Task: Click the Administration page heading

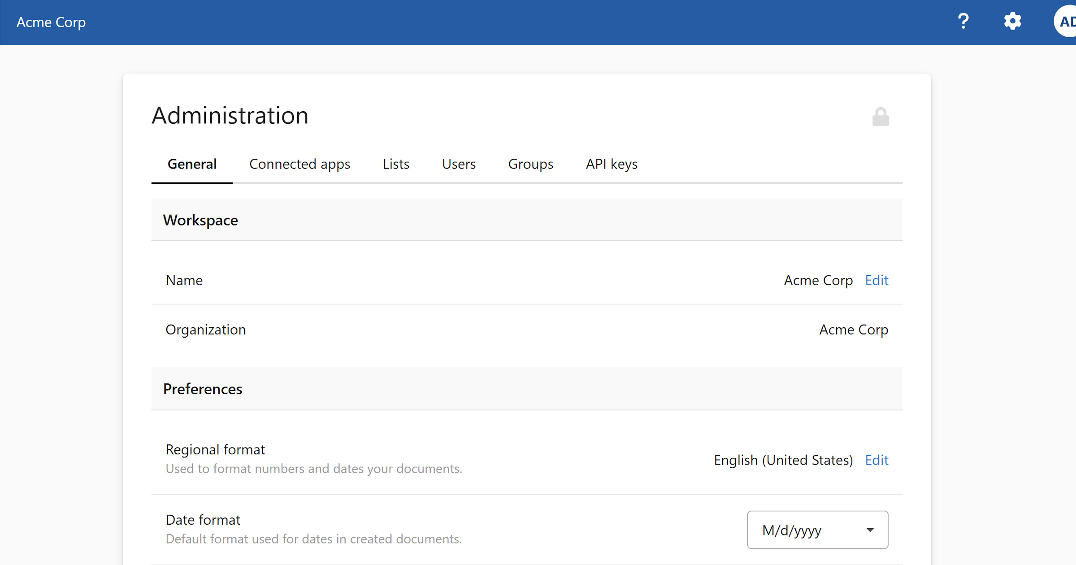Action: point(230,115)
